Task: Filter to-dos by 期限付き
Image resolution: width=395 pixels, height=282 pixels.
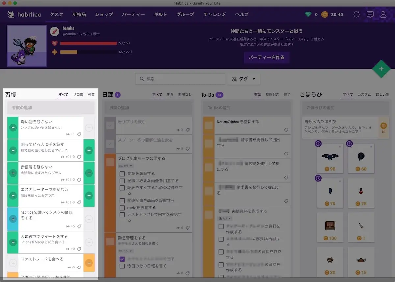Action: coord(273,95)
